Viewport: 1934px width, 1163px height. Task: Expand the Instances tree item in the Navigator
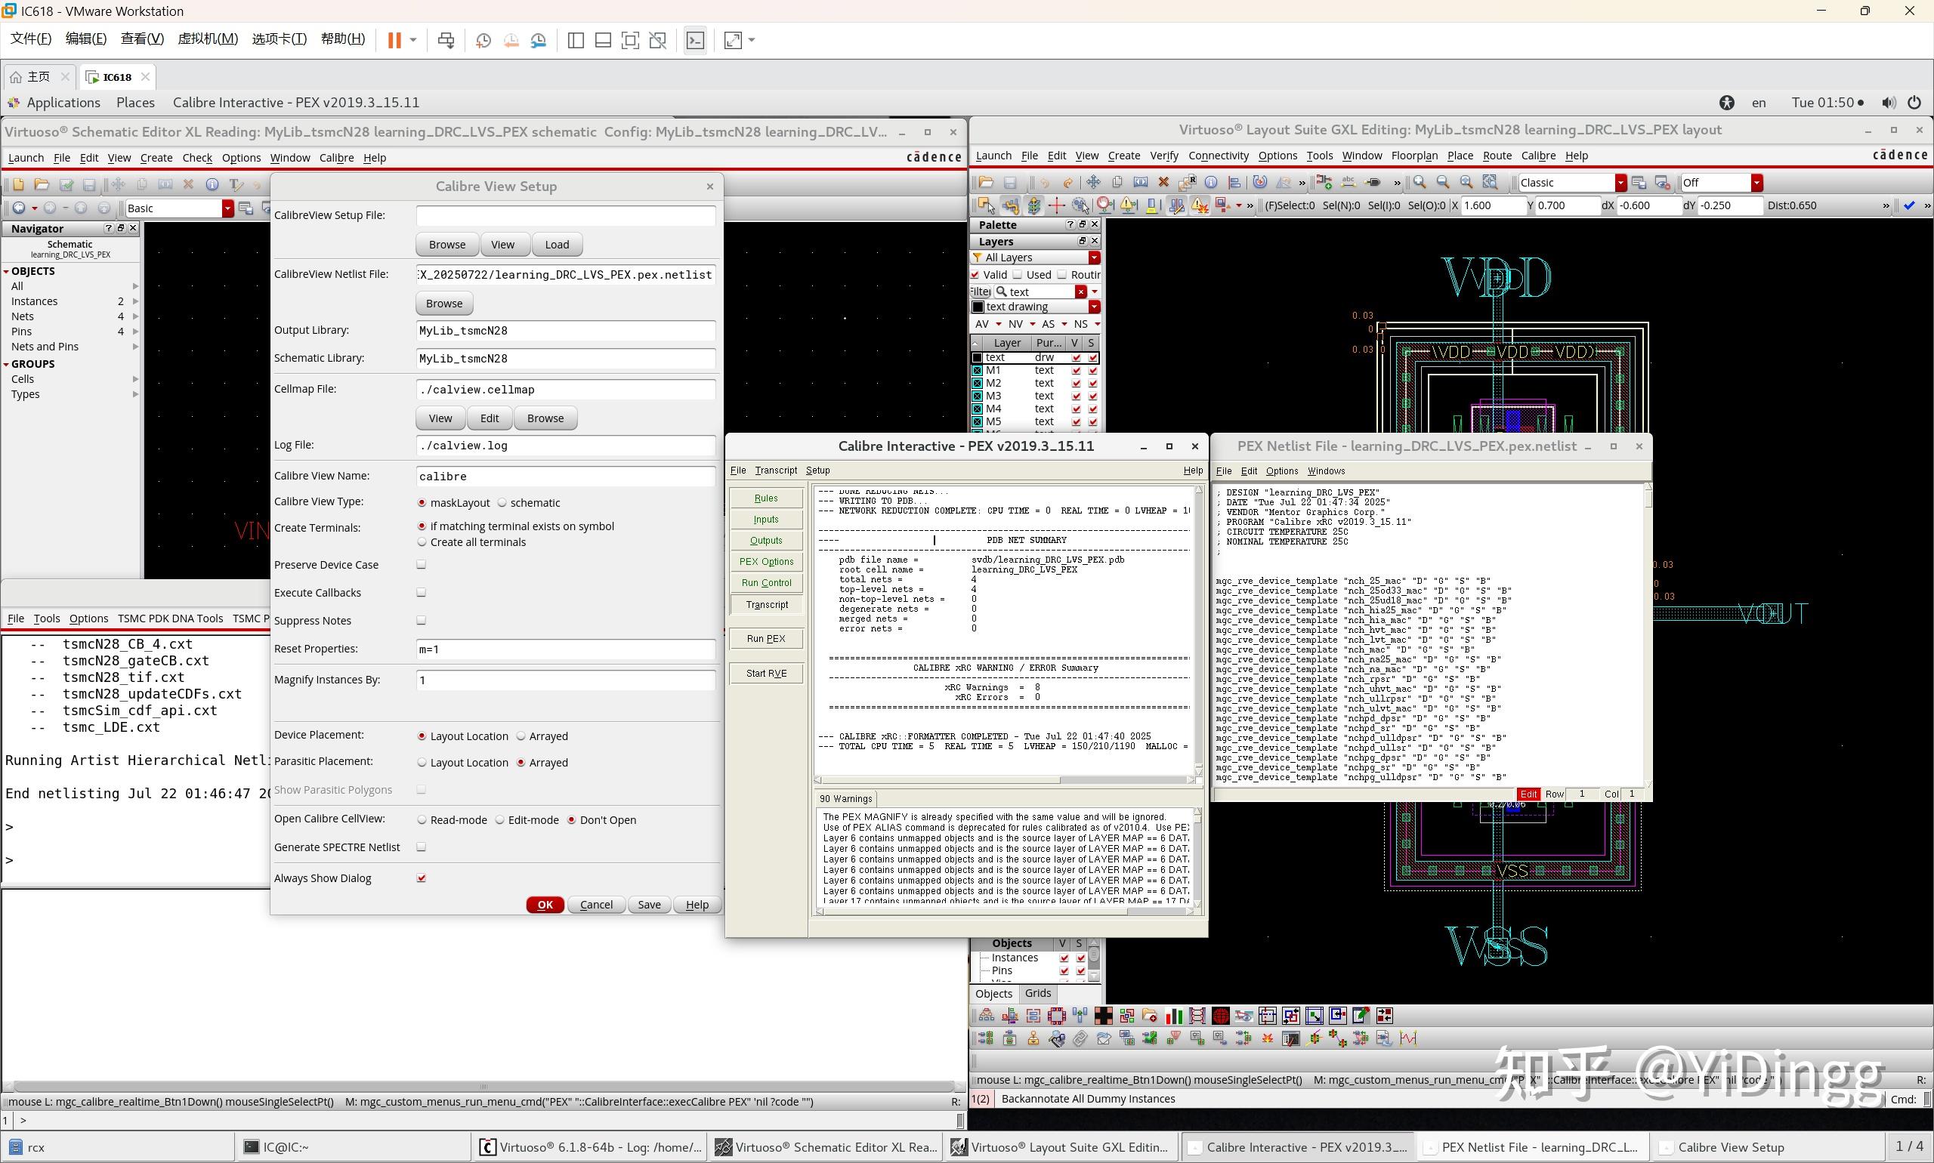pos(134,301)
